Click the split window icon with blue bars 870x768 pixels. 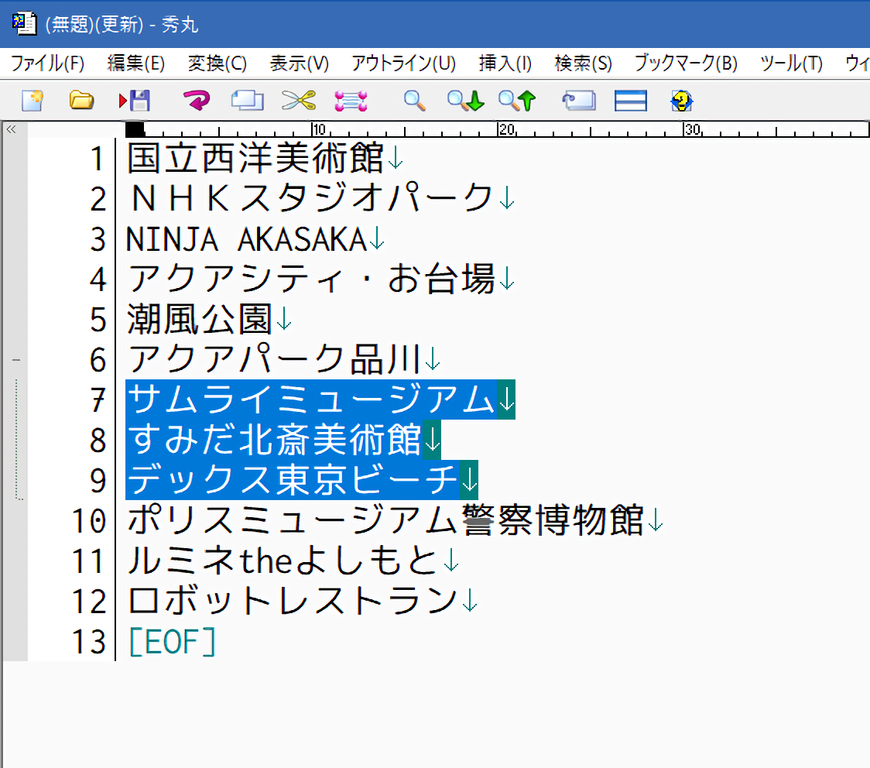630,100
